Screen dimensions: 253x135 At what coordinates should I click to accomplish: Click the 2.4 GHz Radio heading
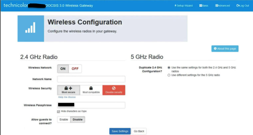click(39, 57)
